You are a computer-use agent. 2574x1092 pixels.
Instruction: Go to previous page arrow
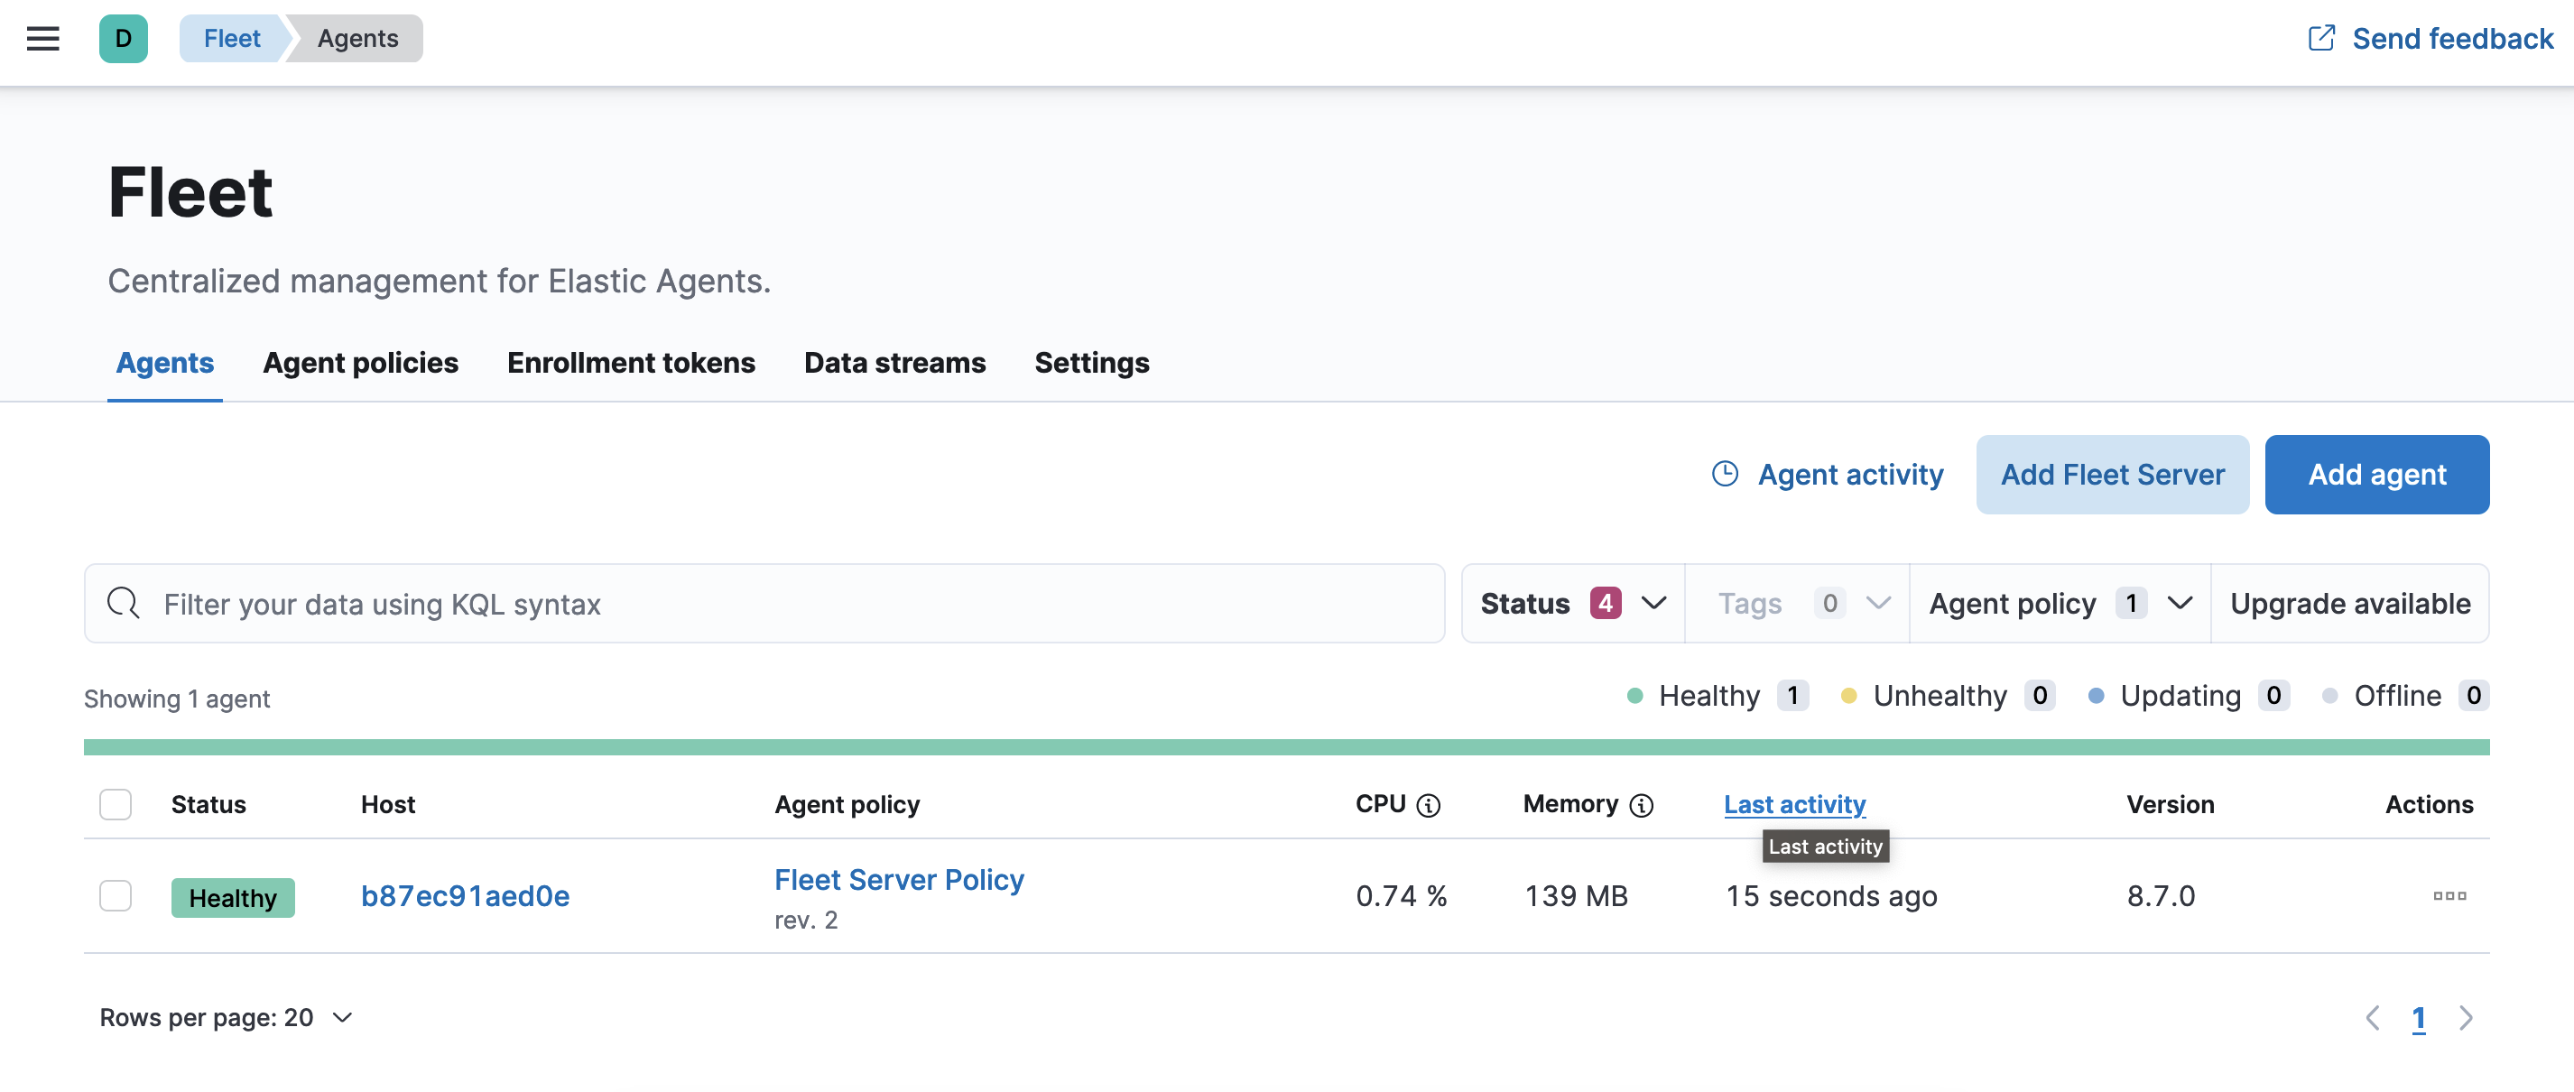pyautogui.click(x=2372, y=1018)
